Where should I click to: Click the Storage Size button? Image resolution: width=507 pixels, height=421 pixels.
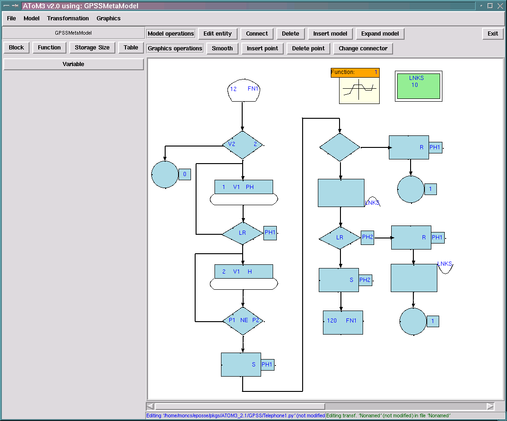point(92,48)
